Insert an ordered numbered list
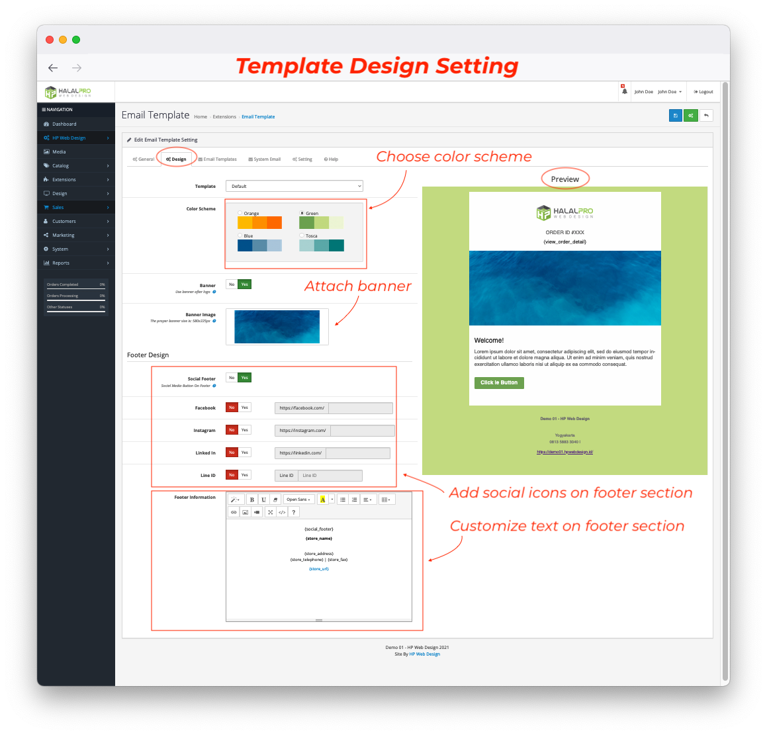 coord(355,499)
